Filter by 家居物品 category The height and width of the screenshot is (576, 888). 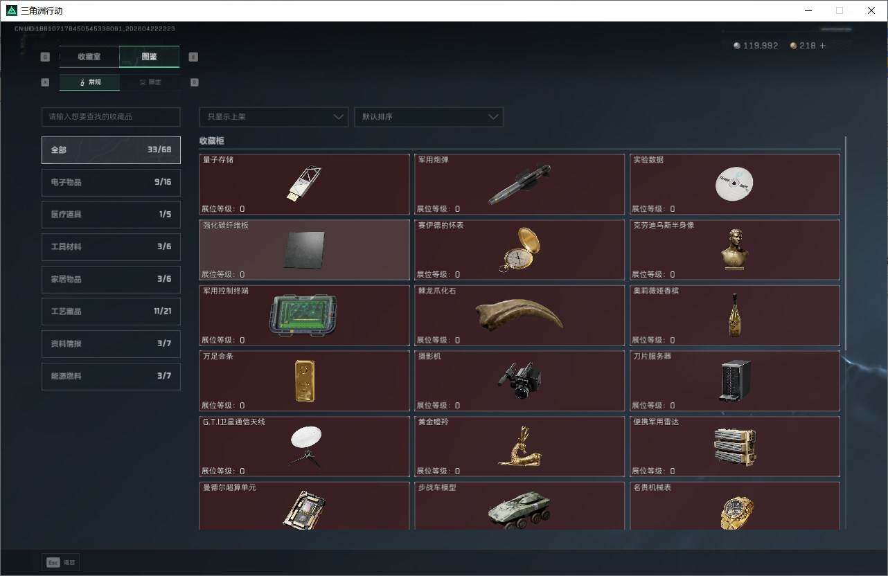click(x=111, y=279)
